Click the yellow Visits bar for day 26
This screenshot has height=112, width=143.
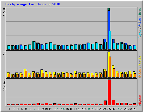[x=113, y=67]
